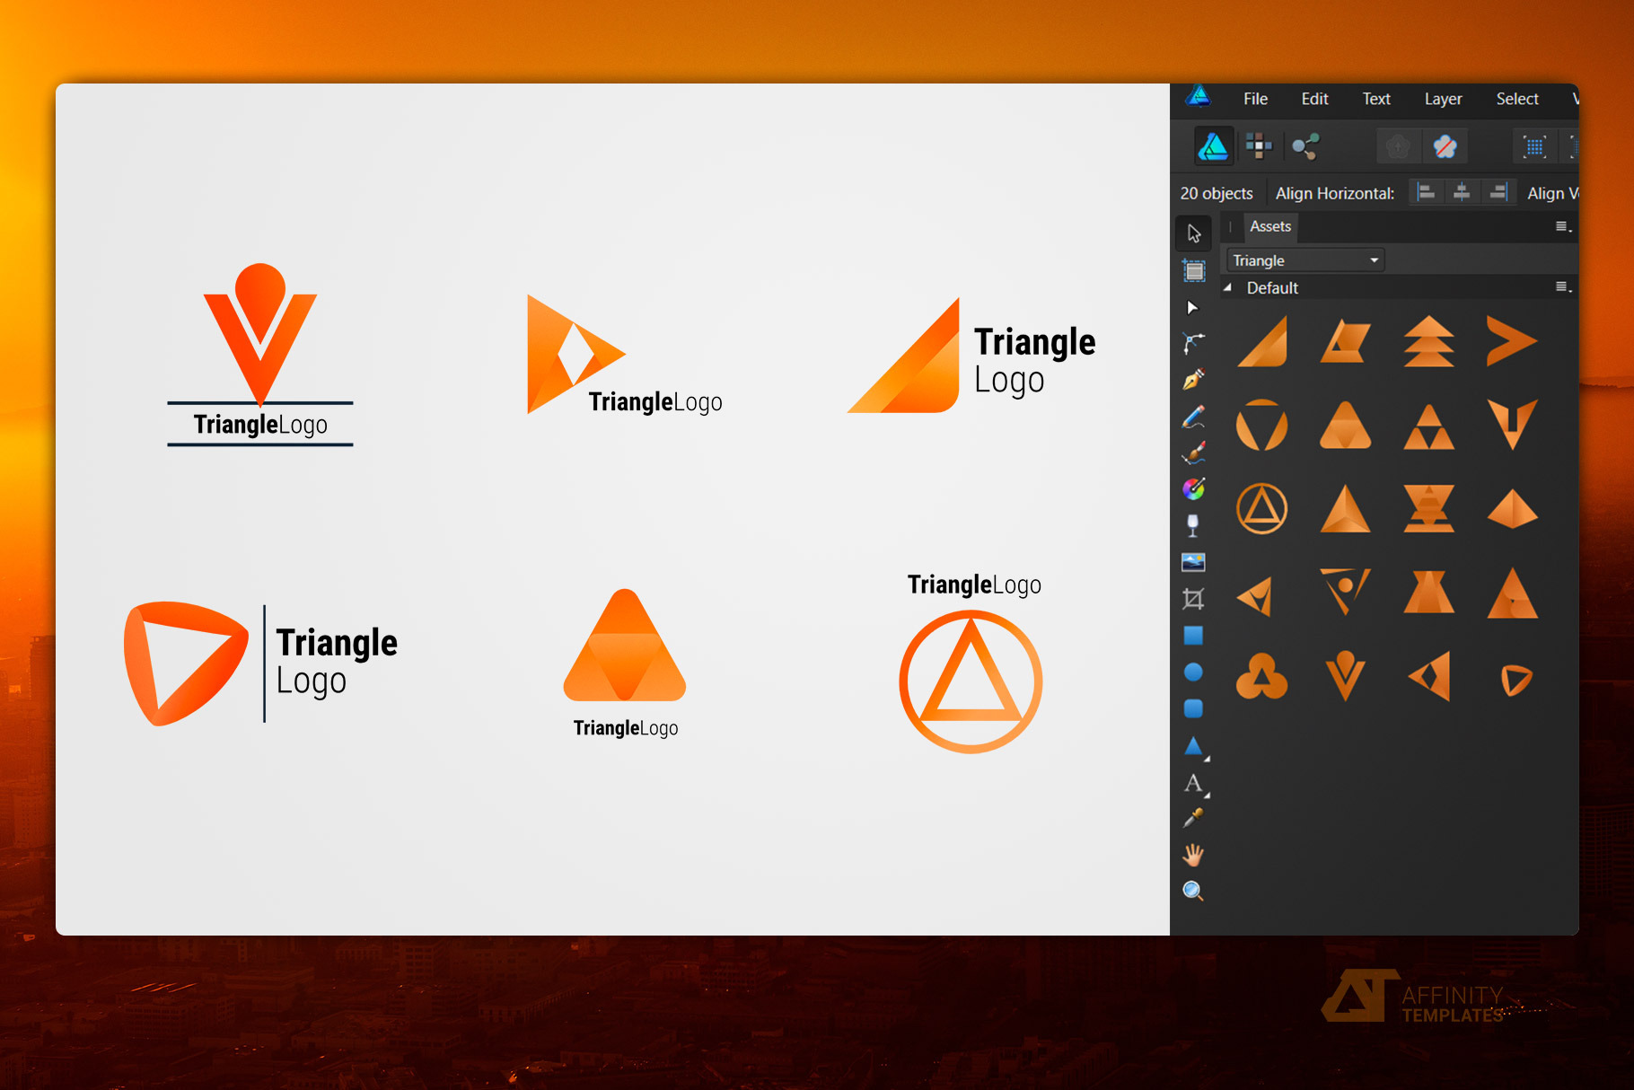The width and height of the screenshot is (1634, 1090).
Task: Click the Align Left horizontal button
Action: coord(1426,192)
